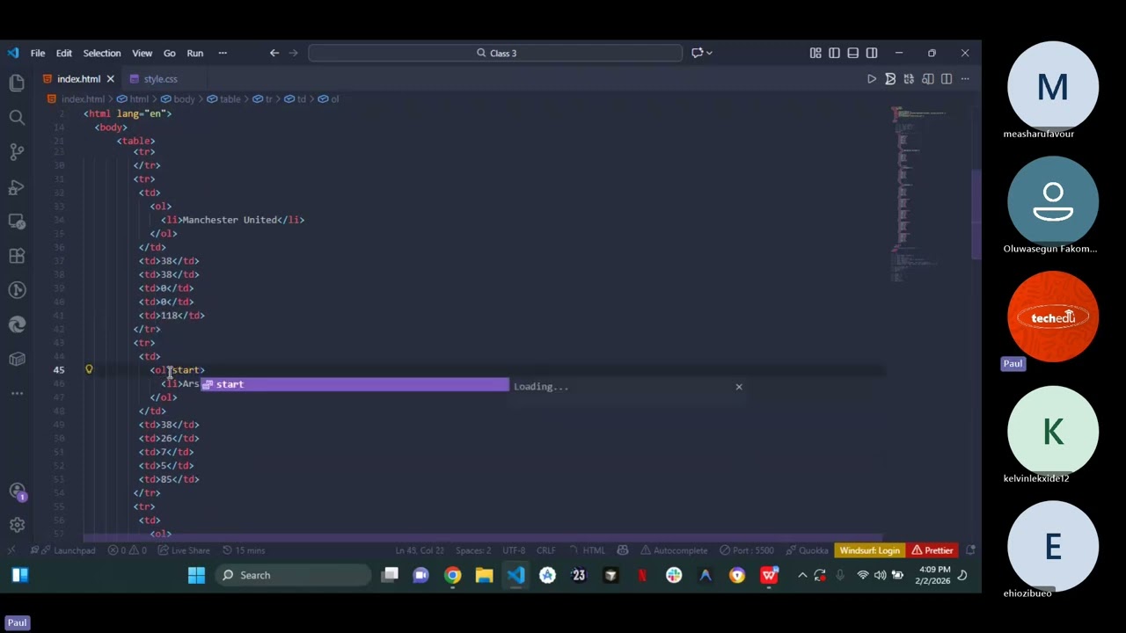Split the editor to the right

(947, 79)
